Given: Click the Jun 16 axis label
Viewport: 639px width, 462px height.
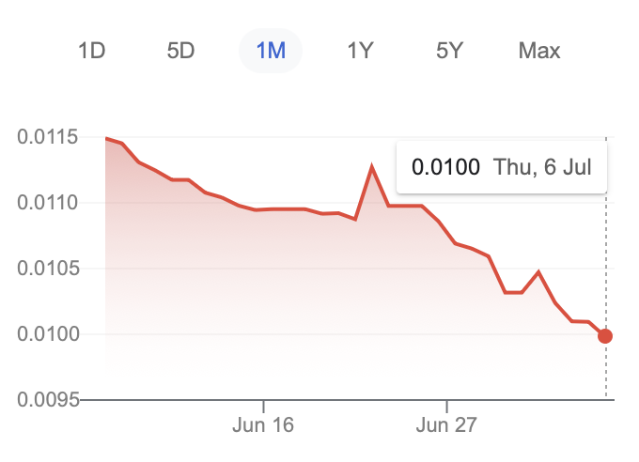Looking at the screenshot, I should [x=263, y=425].
